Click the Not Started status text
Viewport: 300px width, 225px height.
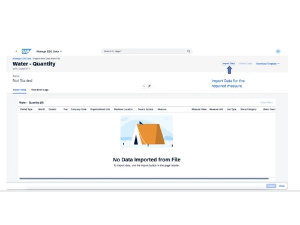pos(22,80)
